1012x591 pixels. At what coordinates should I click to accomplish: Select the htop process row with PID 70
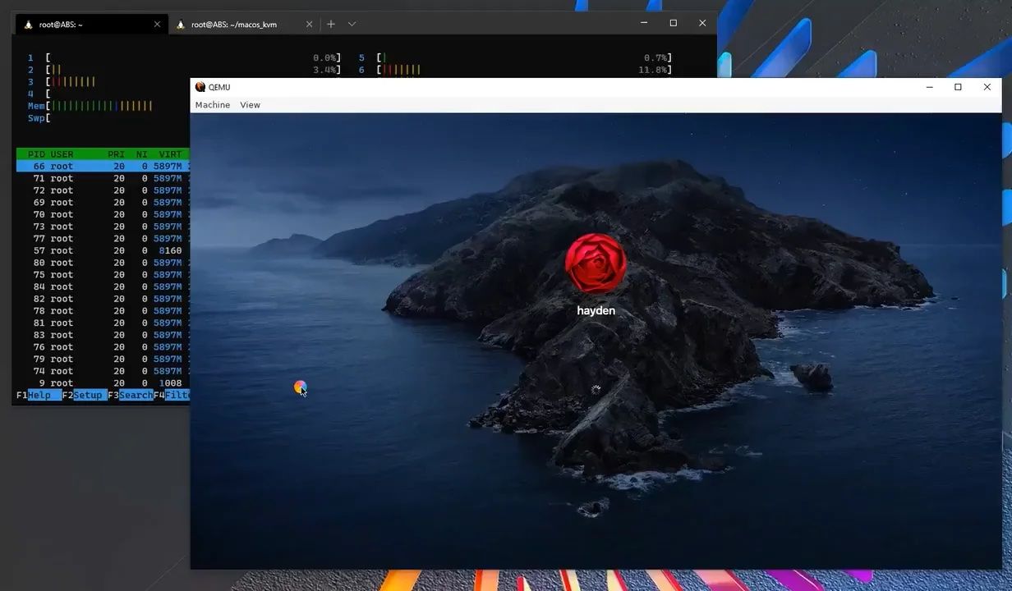click(103, 214)
